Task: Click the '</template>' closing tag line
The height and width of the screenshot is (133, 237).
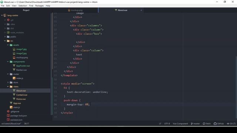Action: (69, 75)
